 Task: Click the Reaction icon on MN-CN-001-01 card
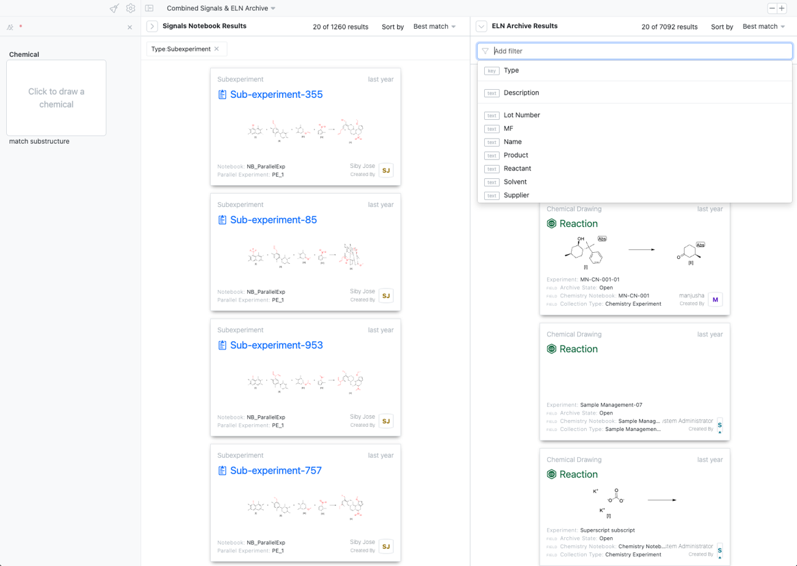[x=551, y=224]
